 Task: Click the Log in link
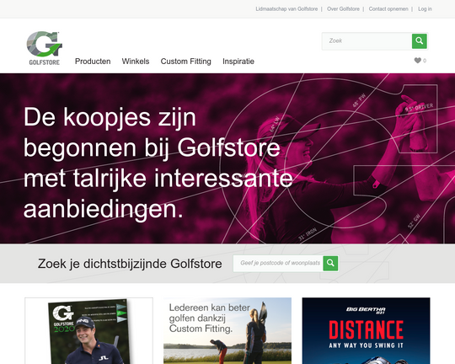coord(425,9)
